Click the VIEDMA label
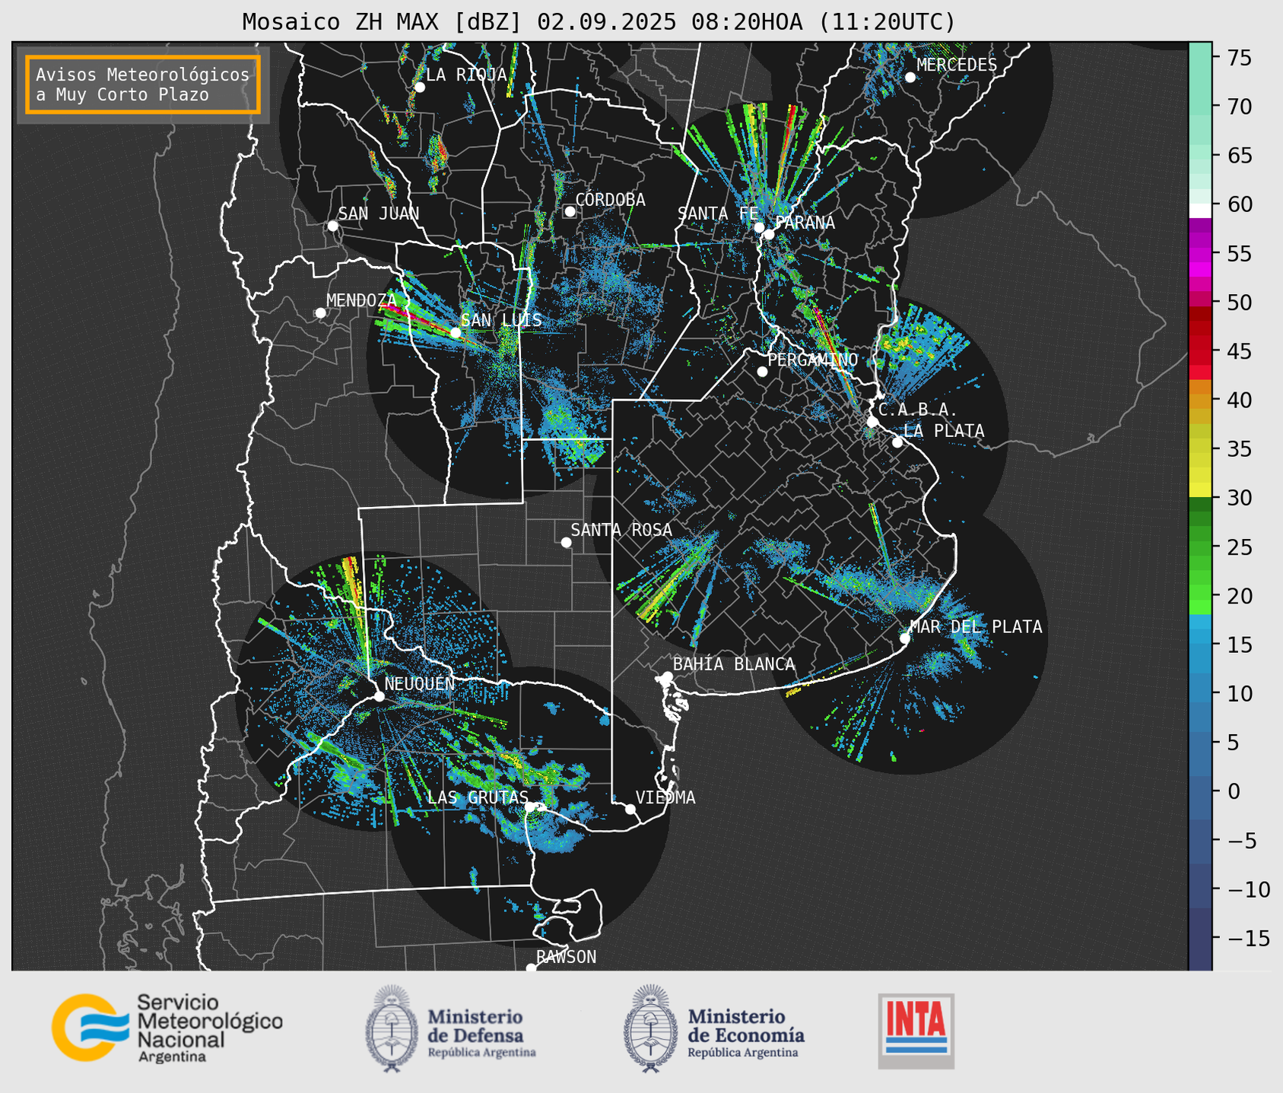 pyautogui.click(x=665, y=797)
